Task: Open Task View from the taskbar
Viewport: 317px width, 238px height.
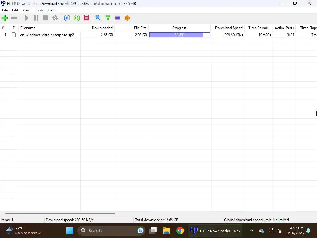Action: point(153,231)
